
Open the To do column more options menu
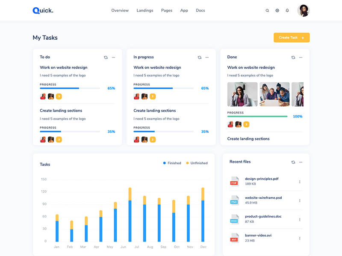tap(113, 57)
